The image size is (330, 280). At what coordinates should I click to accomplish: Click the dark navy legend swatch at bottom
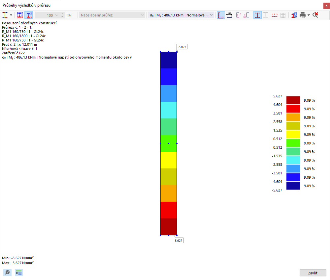(x=293, y=186)
